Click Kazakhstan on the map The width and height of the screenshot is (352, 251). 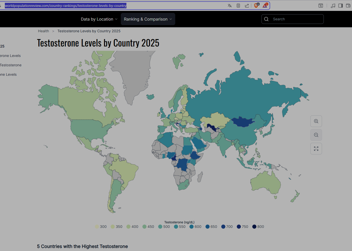[215, 120]
